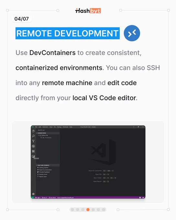Screen dimensions: 176x220
Task: Click the REMOTE DEVELOPMENT heading
Action: coord(67,33)
